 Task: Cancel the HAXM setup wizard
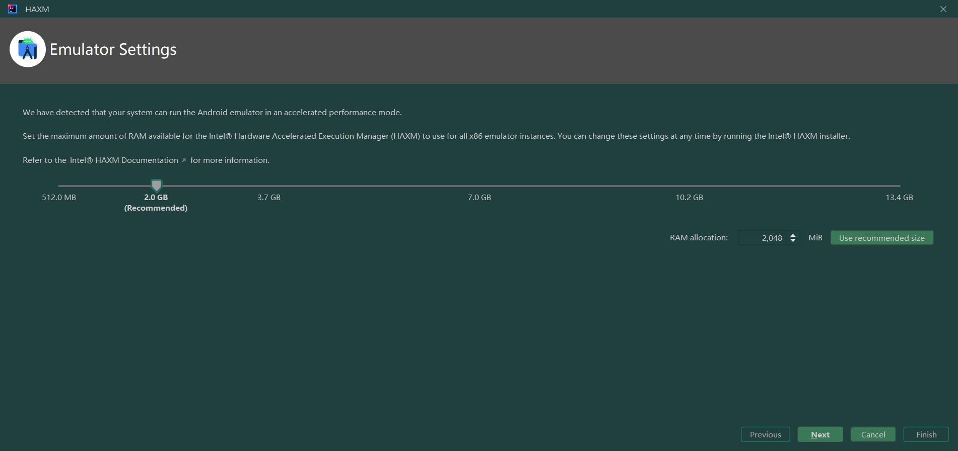[873, 434]
